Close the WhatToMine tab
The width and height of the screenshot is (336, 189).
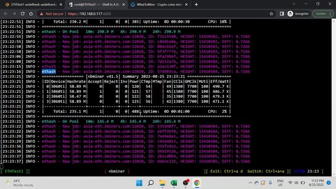186,5
